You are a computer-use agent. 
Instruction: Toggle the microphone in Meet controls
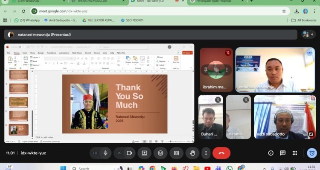coord(105,153)
